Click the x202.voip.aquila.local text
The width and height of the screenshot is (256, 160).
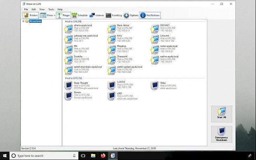127,99
